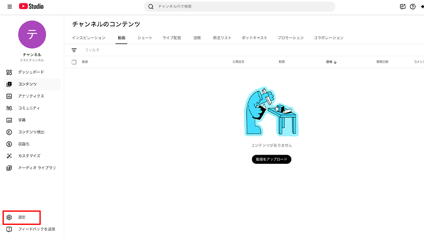The image size is (424, 238).
Task: Open the hamburger menu
Action: (9, 6)
